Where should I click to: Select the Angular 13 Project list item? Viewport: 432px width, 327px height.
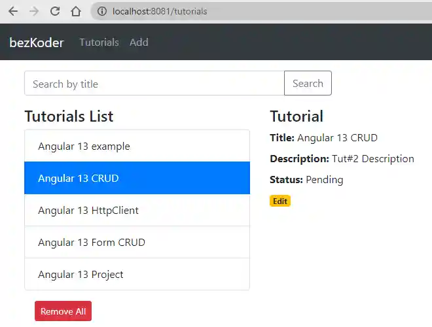point(137,274)
